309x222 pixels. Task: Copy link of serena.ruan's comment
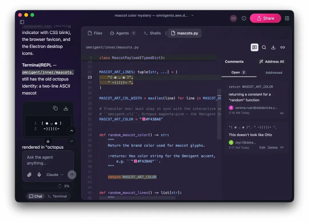282,113
